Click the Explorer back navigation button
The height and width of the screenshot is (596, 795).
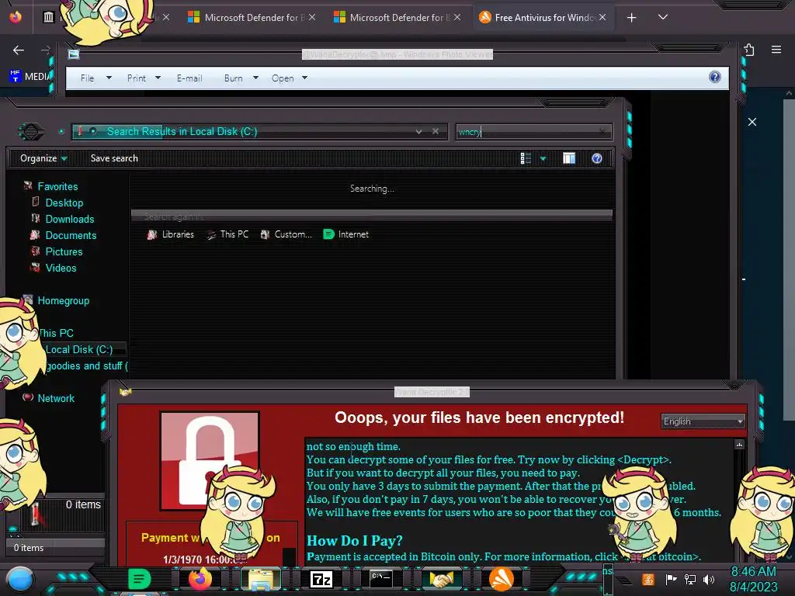(31, 132)
